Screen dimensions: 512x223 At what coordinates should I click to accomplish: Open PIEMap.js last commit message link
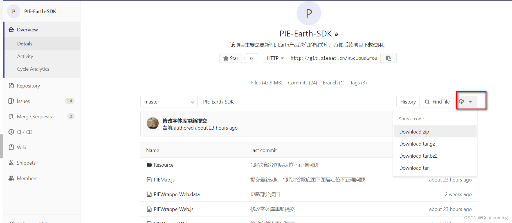point(307,180)
